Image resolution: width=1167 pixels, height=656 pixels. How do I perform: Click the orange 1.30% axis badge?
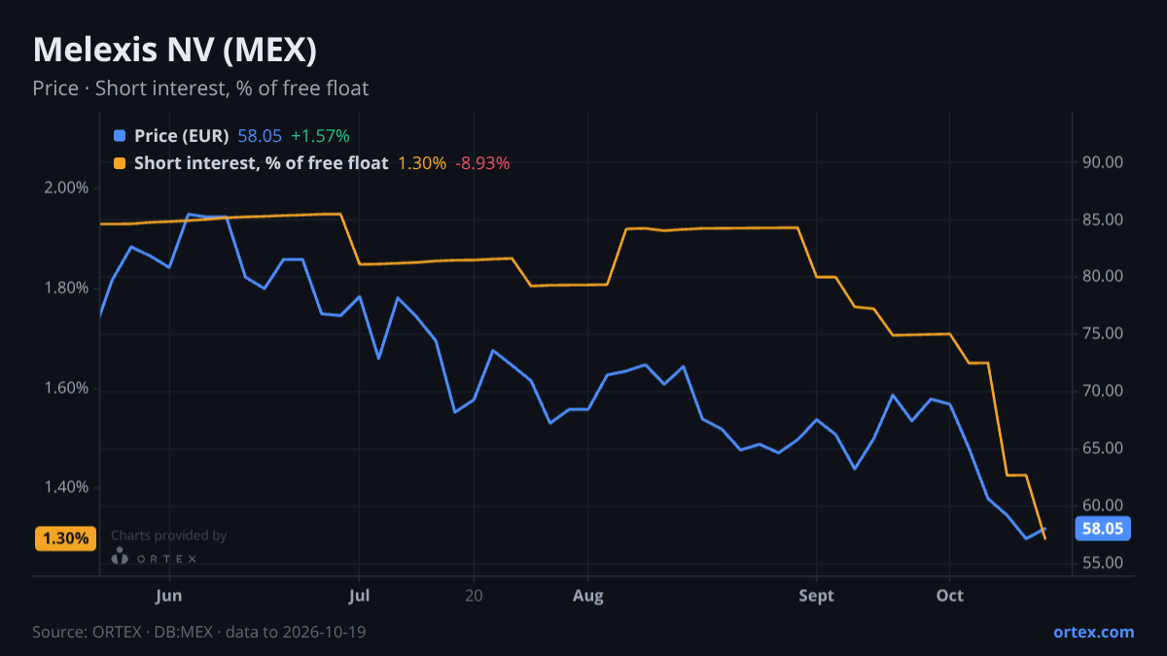pyautogui.click(x=66, y=537)
